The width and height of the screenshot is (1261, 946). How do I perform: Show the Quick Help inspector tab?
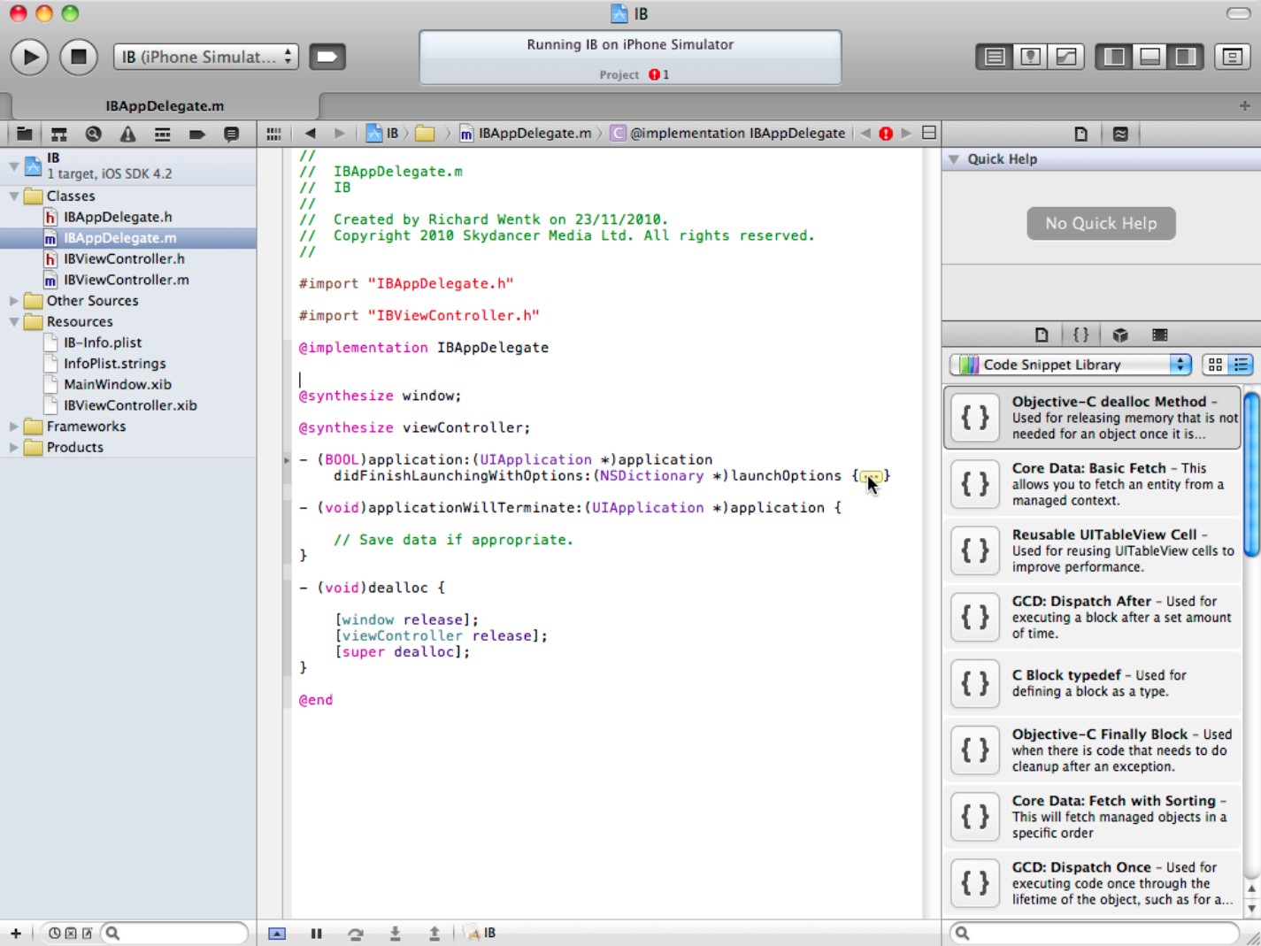(x=1120, y=135)
